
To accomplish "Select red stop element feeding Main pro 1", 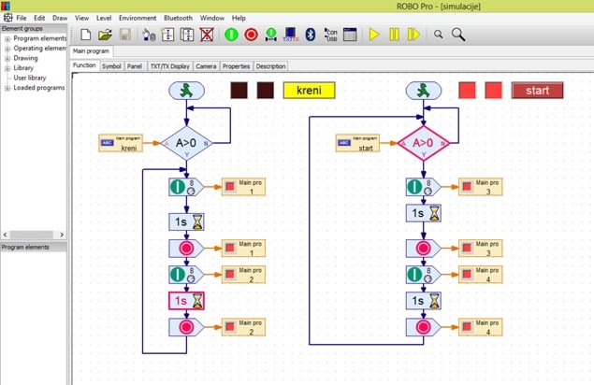I will tap(186, 249).
